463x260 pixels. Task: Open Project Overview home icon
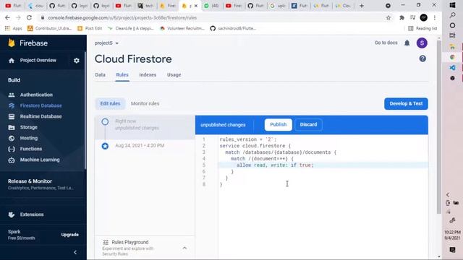[12, 61]
